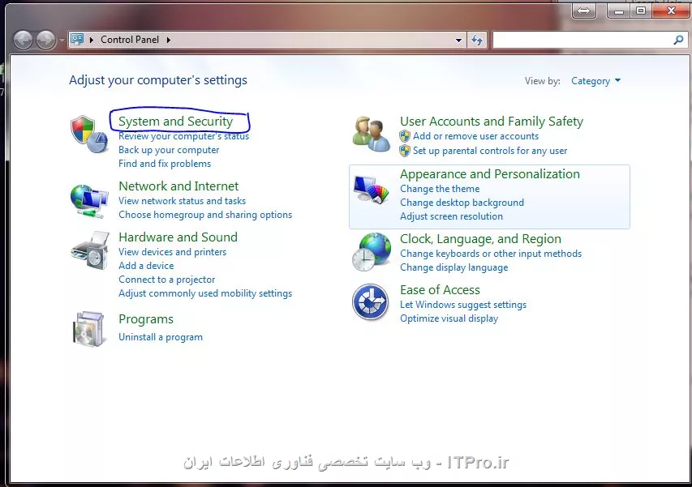The width and height of the screenshot is (692, 487).
Task: Maximize the Control Panel window
Action: 641,11
